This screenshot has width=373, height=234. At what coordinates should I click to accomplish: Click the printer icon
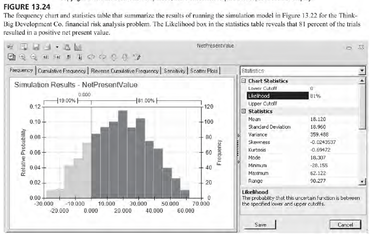(x=47, y=47)
